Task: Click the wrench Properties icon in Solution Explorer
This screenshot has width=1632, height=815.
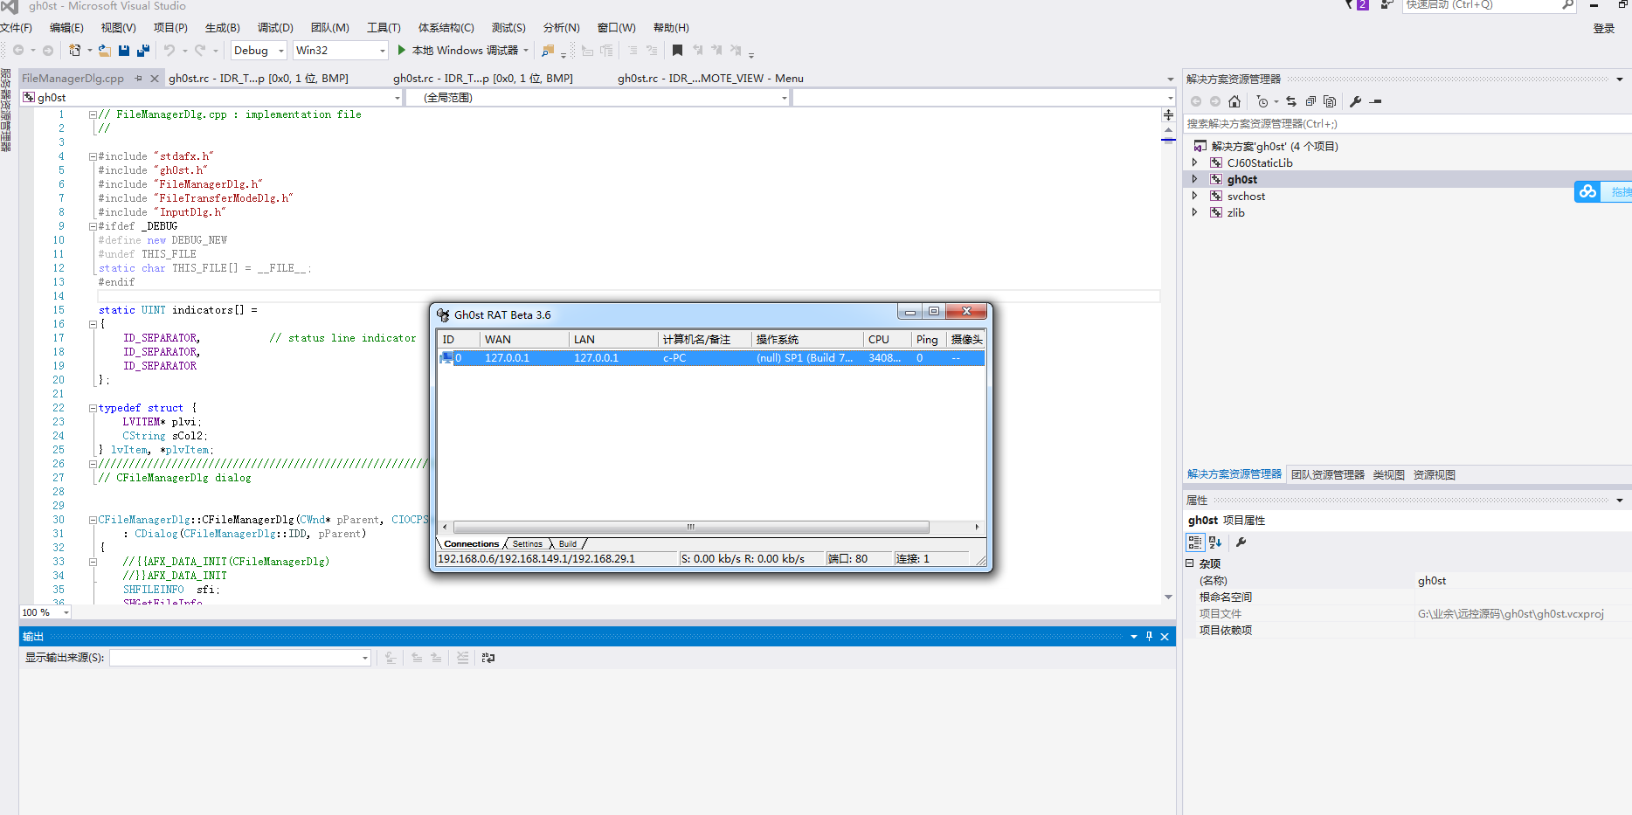Action: 1355,101
